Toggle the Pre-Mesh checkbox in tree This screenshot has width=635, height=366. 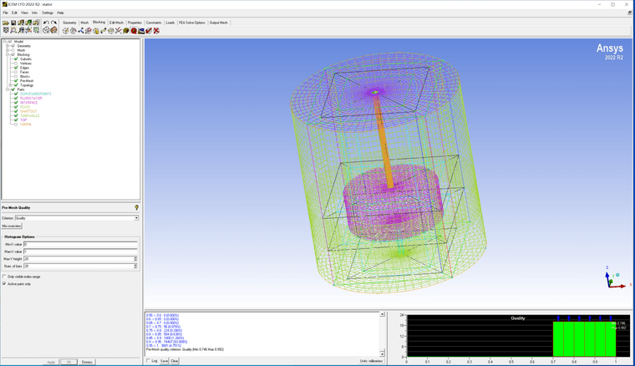(x=16, y=80)
